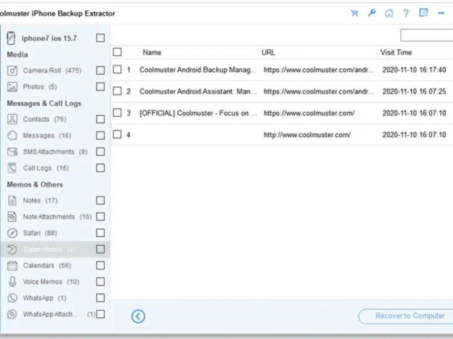
Task: Click the WhatsApp icon in sidebar
Action: [x=12, y=298]
